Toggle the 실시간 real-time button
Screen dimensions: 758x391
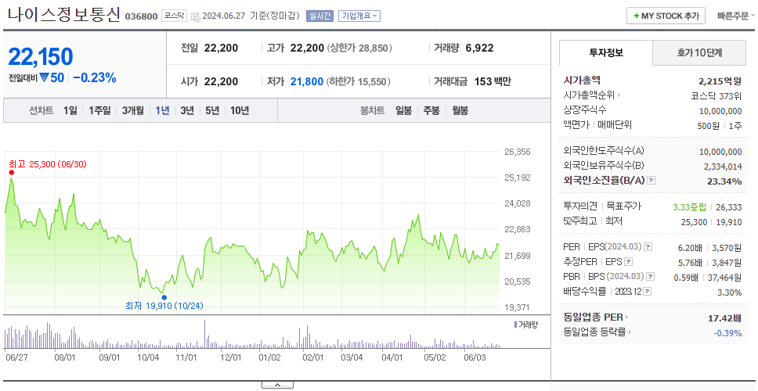tap(319, 16)
